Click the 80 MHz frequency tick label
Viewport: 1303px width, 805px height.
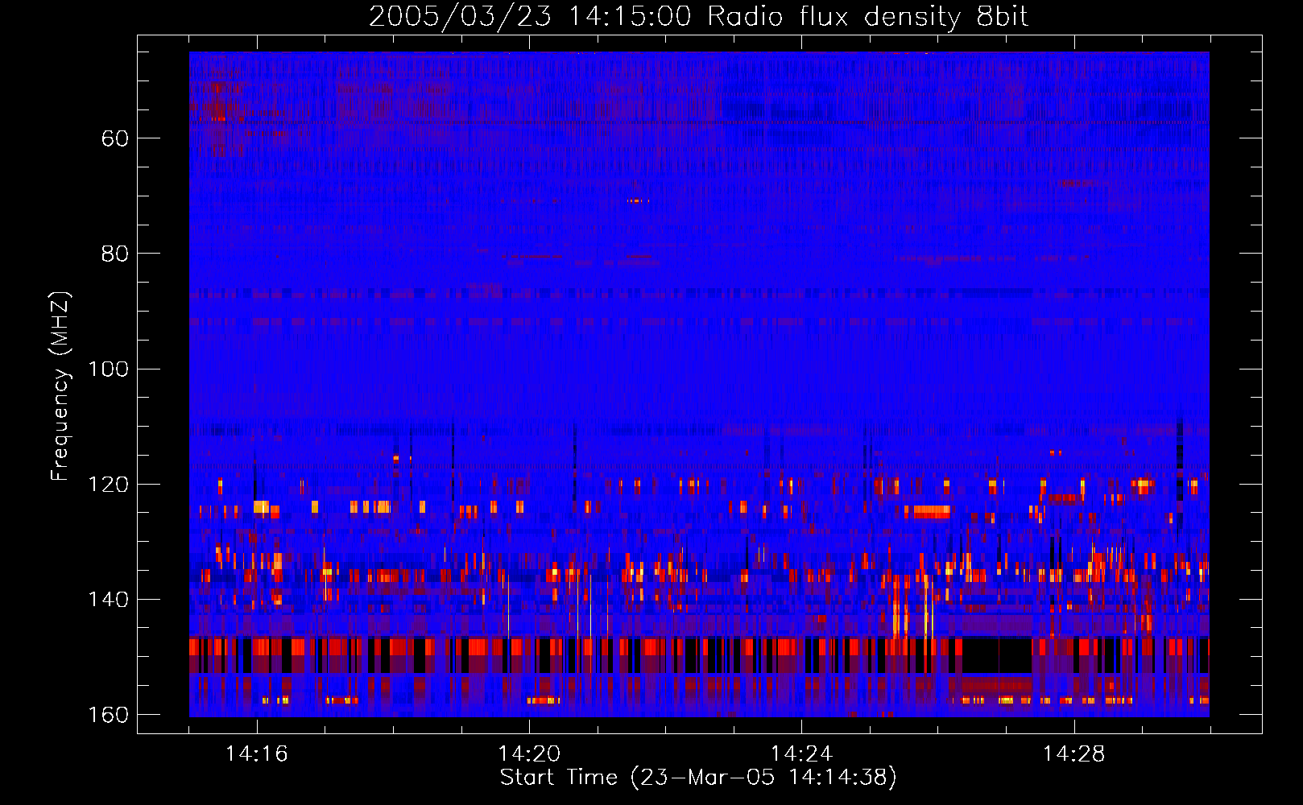pyautogui.click(x=115, y=254)
